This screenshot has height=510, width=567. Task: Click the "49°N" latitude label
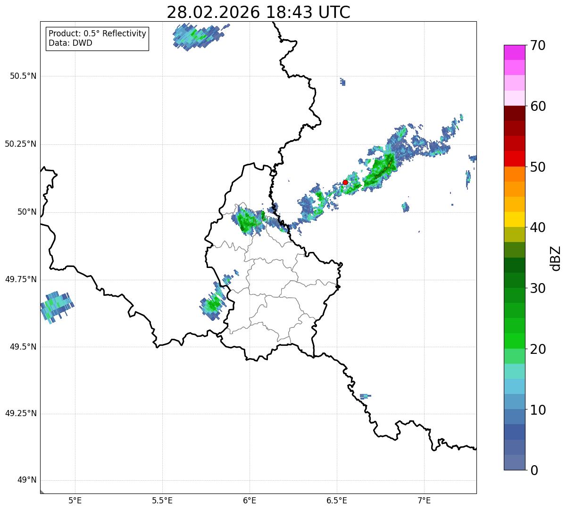(x=27, y=480)
